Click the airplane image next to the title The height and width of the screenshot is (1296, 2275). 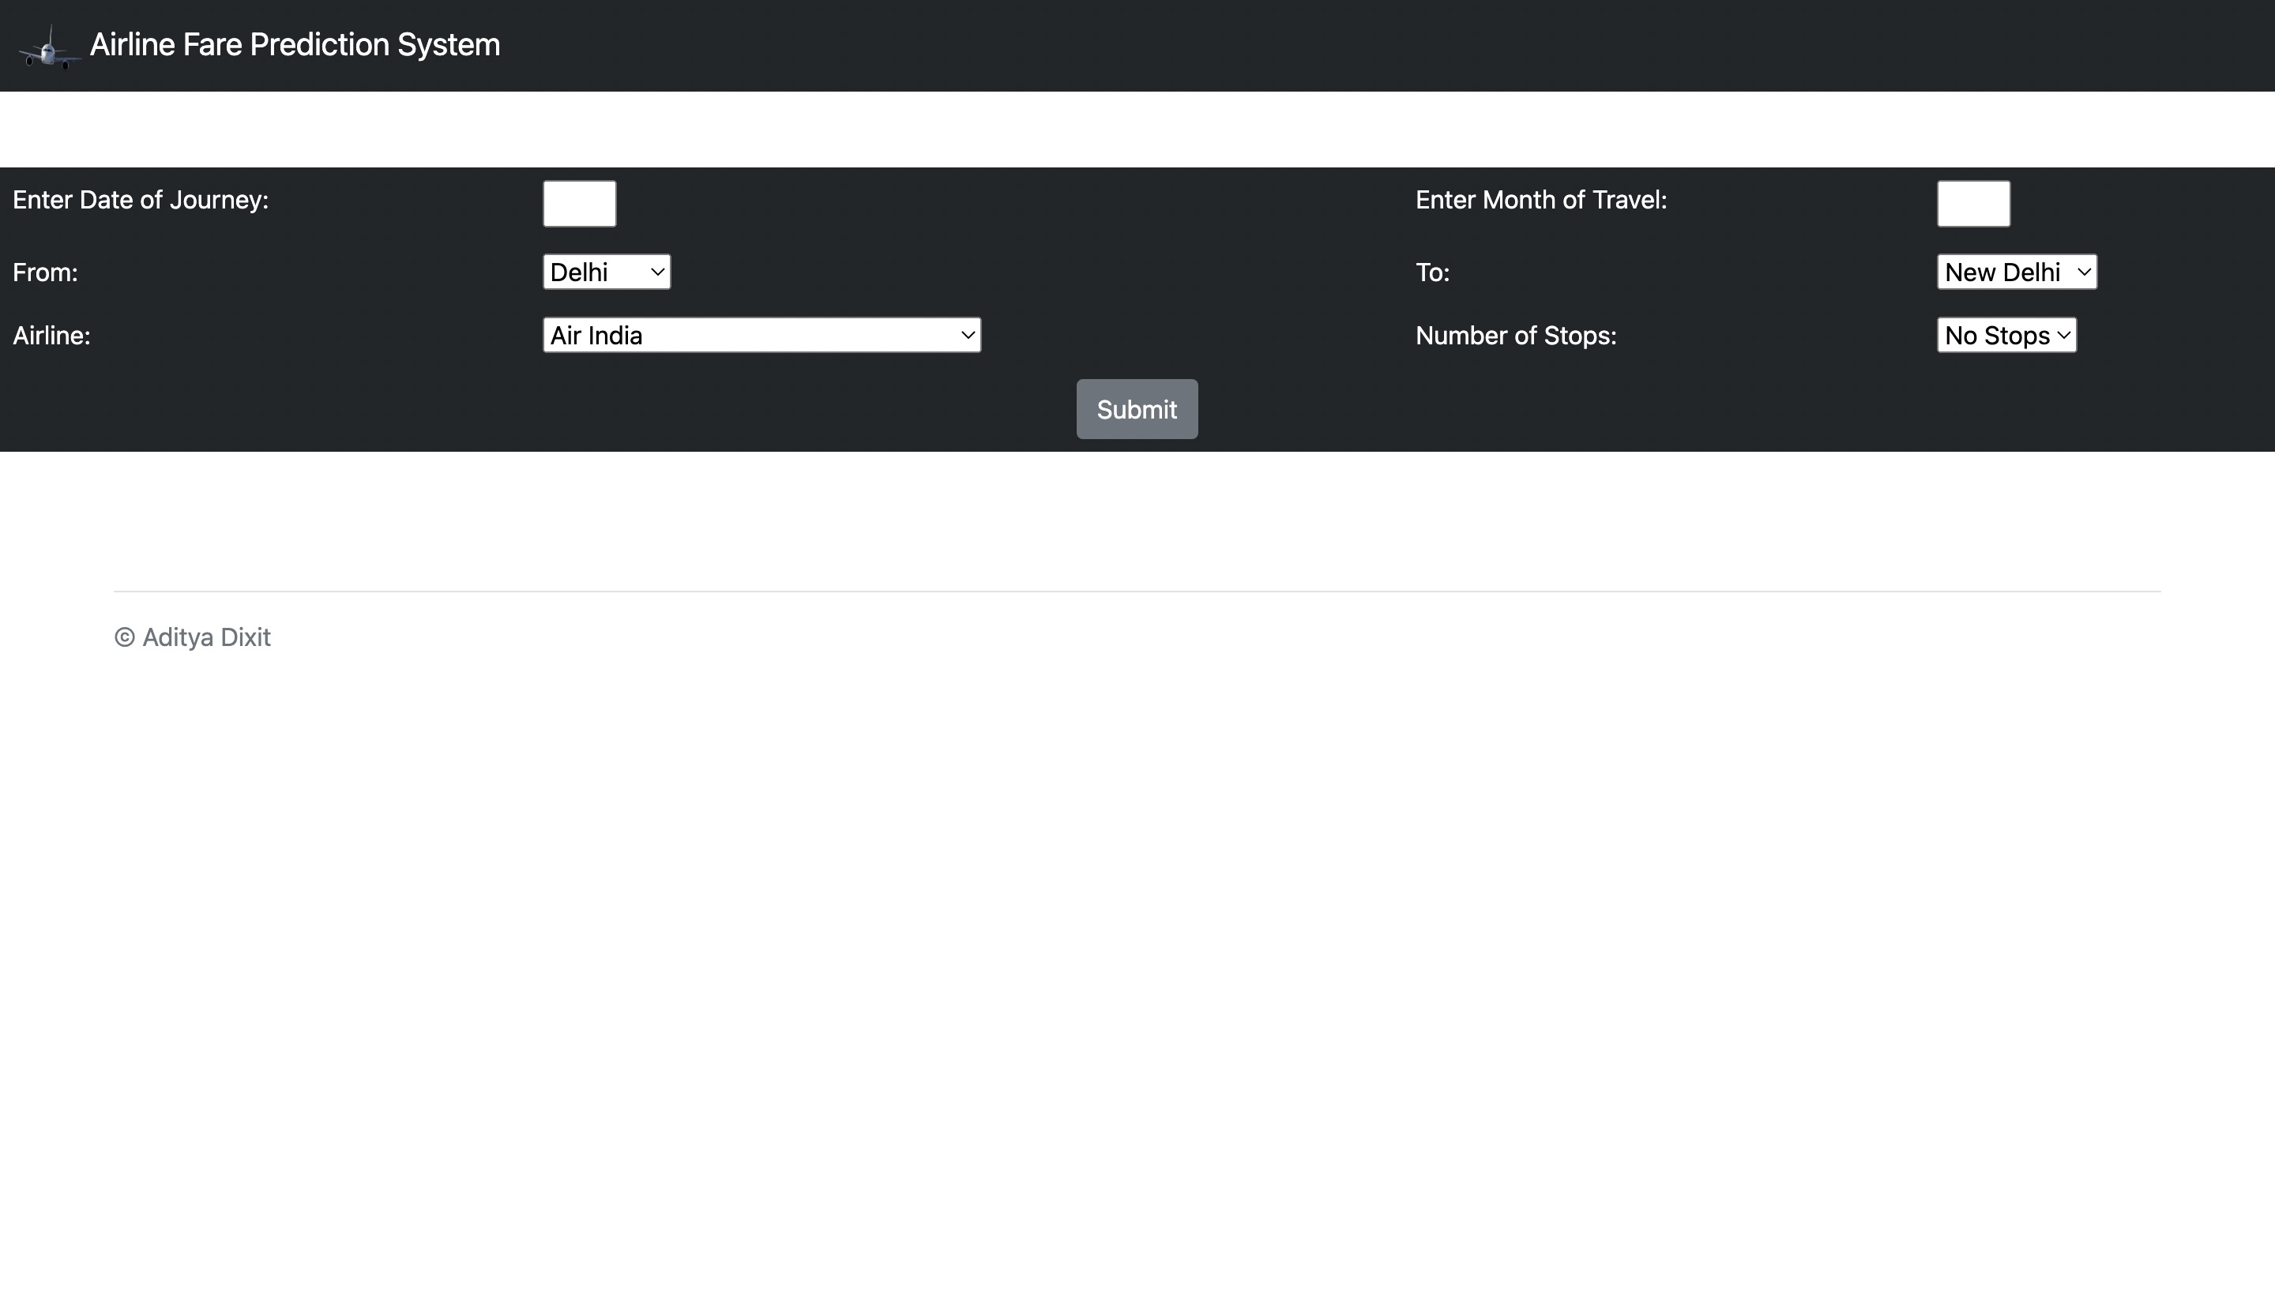click(48, 45)
